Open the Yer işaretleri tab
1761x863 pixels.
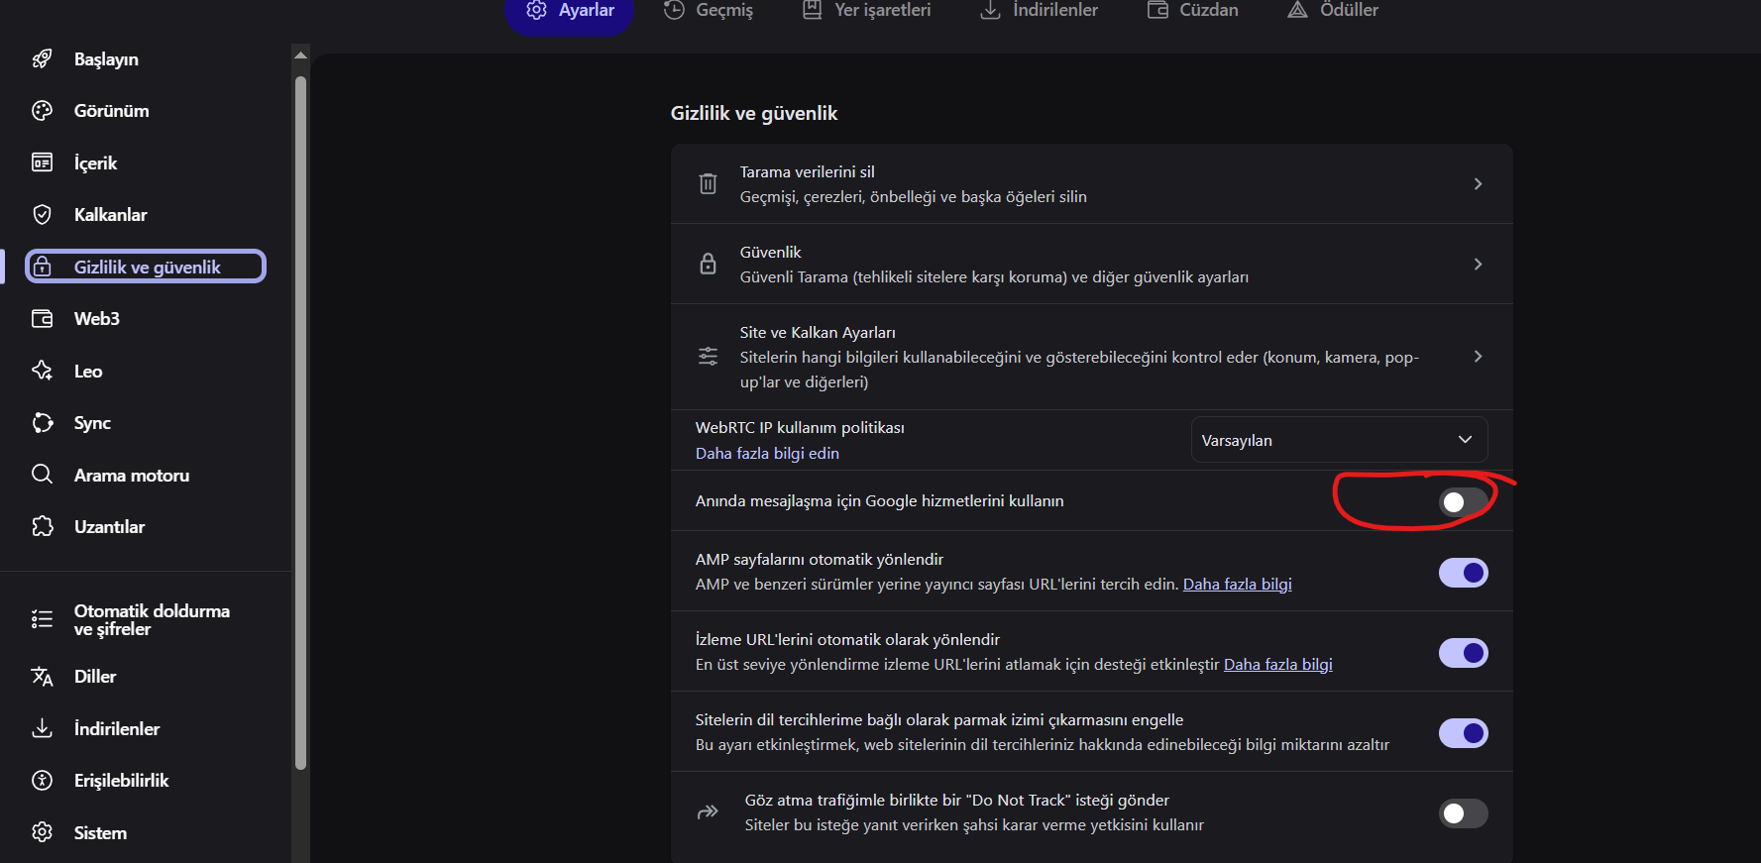[x=867, y=12]
